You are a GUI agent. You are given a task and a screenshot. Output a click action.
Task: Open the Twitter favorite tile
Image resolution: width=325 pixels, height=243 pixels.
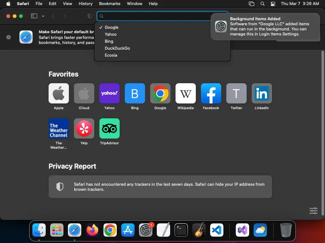pyautogui.click(x=236, y=93)
